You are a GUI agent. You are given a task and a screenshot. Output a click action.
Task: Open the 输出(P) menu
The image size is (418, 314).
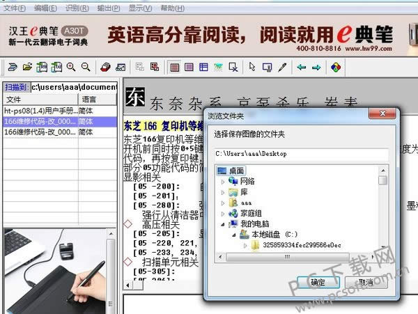coord(109,8)
